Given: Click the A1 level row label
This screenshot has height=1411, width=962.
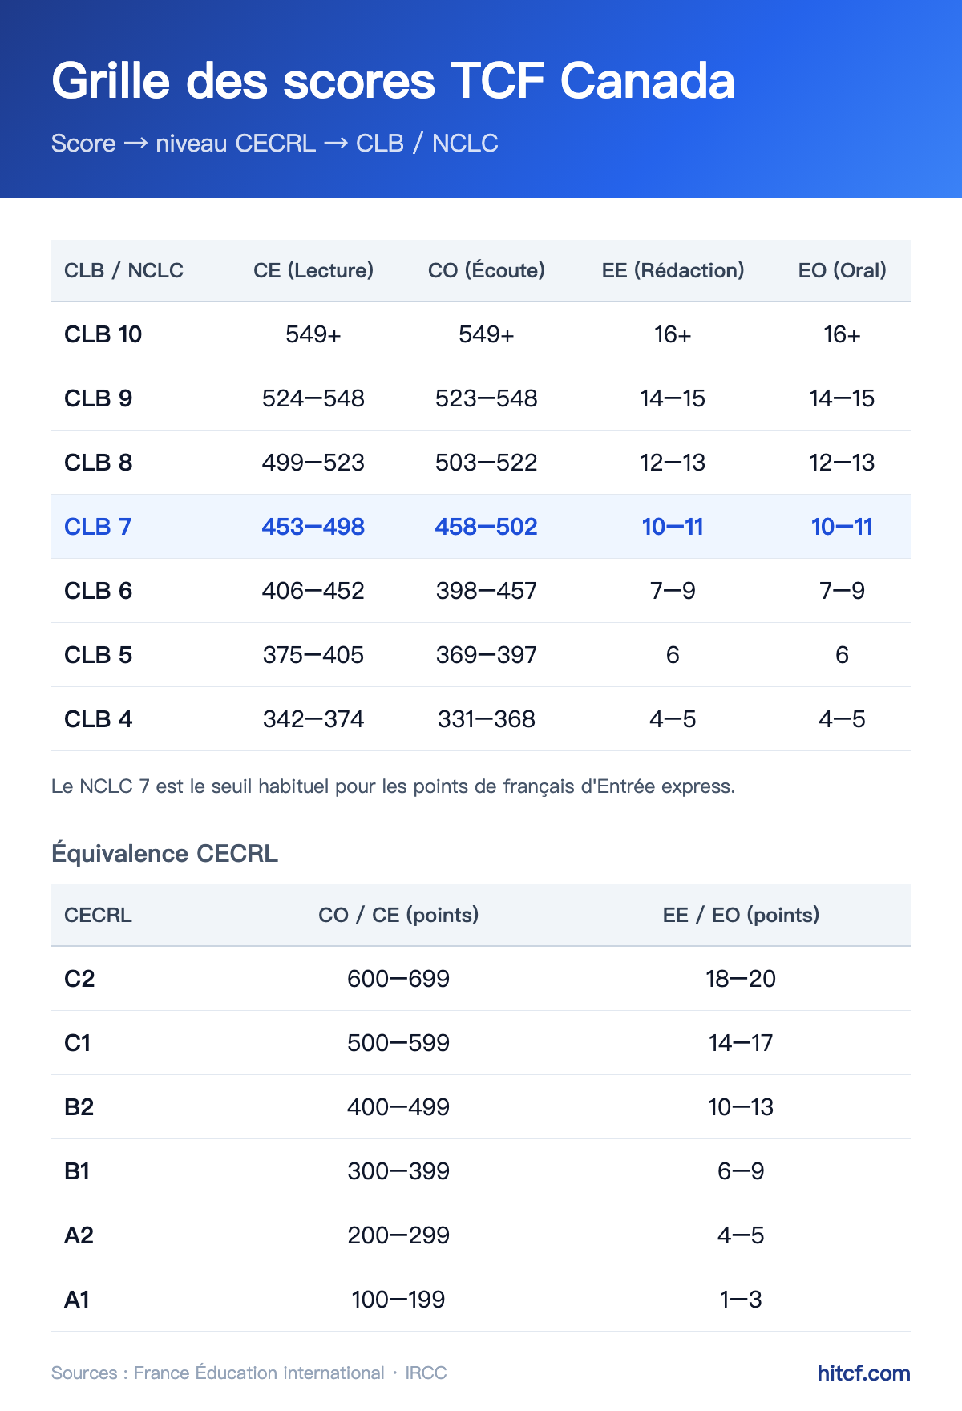Looking at the screenshot, I should (x=77, y=1300).
